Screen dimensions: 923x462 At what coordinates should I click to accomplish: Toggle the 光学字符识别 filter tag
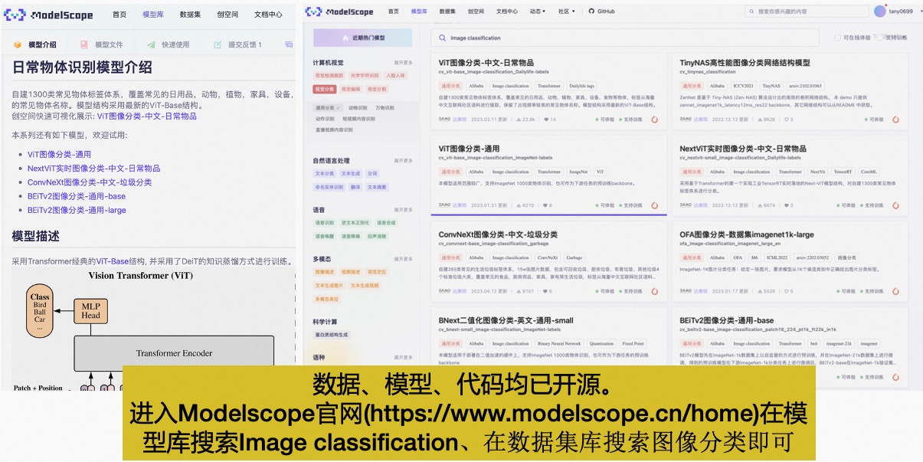365,76
